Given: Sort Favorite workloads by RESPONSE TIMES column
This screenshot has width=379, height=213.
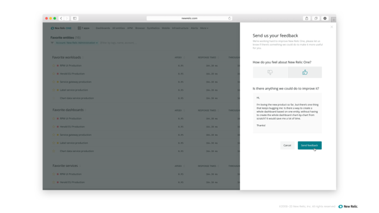Looking at the screenshot, I should pyautogui.click(x=208, y=58).
